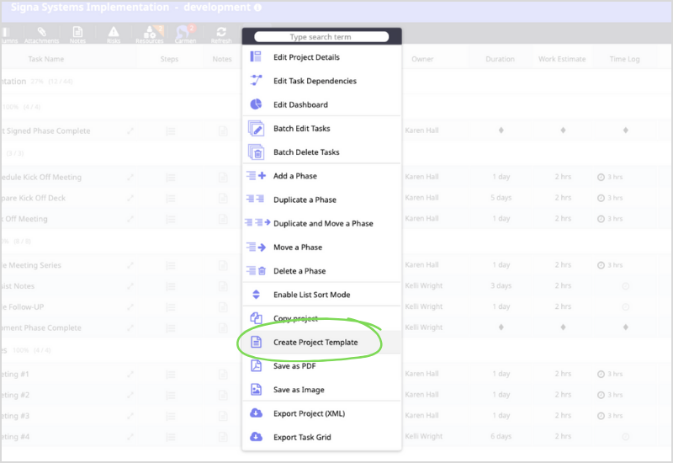Click the Edit Task Dependencies icon
673x463 pixels.
(257, 80)
